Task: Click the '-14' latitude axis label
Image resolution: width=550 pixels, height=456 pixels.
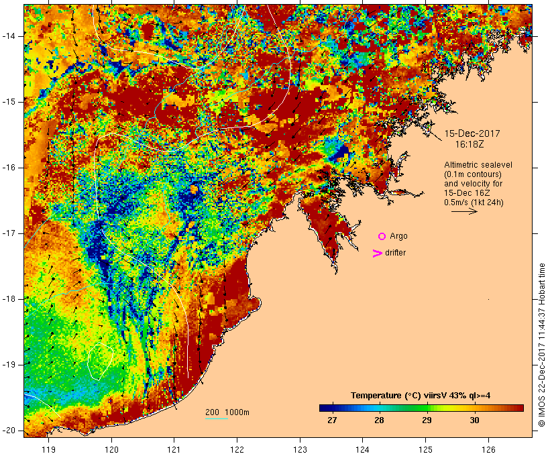Action: coord(9,36)
